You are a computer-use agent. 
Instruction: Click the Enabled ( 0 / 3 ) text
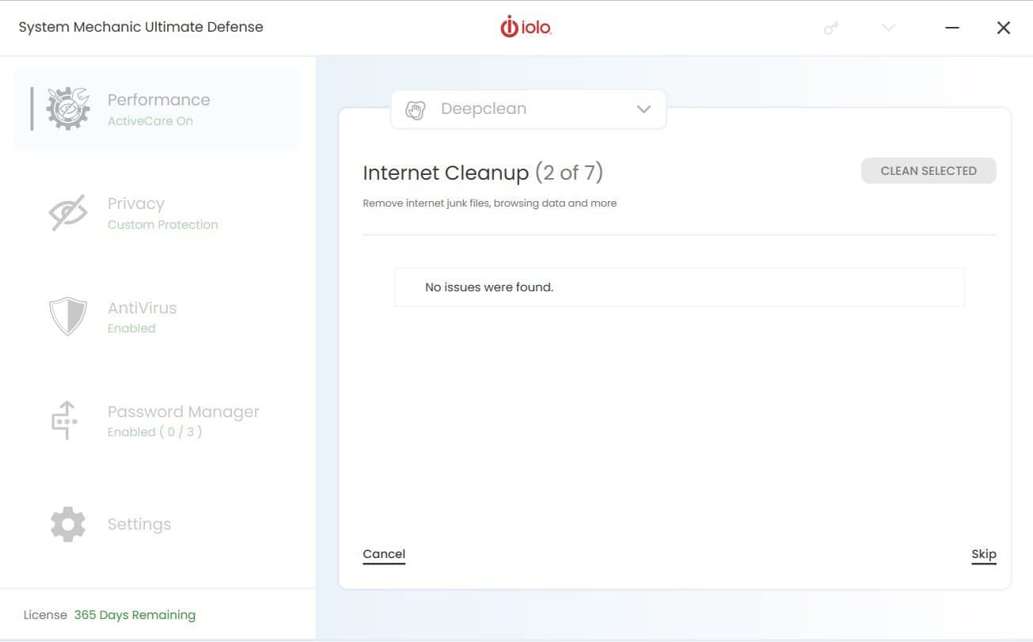154,432
